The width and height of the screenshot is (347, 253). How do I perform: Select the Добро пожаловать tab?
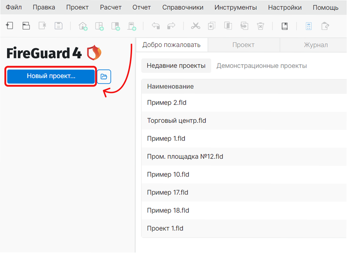[x=171, y=45]
